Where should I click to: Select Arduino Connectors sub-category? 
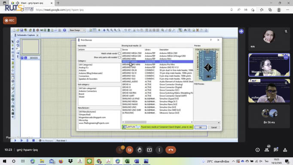pos(88,91)
